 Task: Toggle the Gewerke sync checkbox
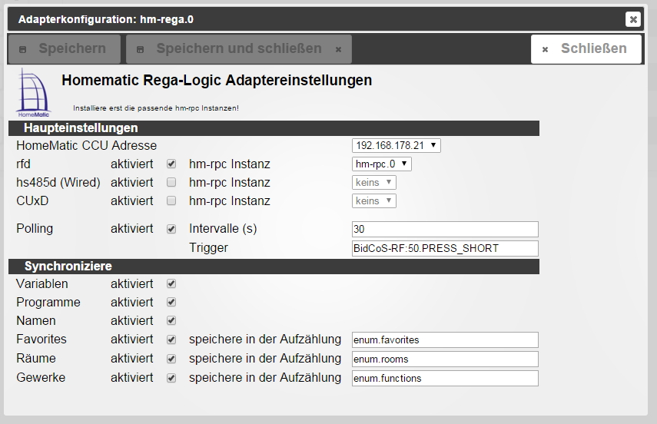click(171, 378)
